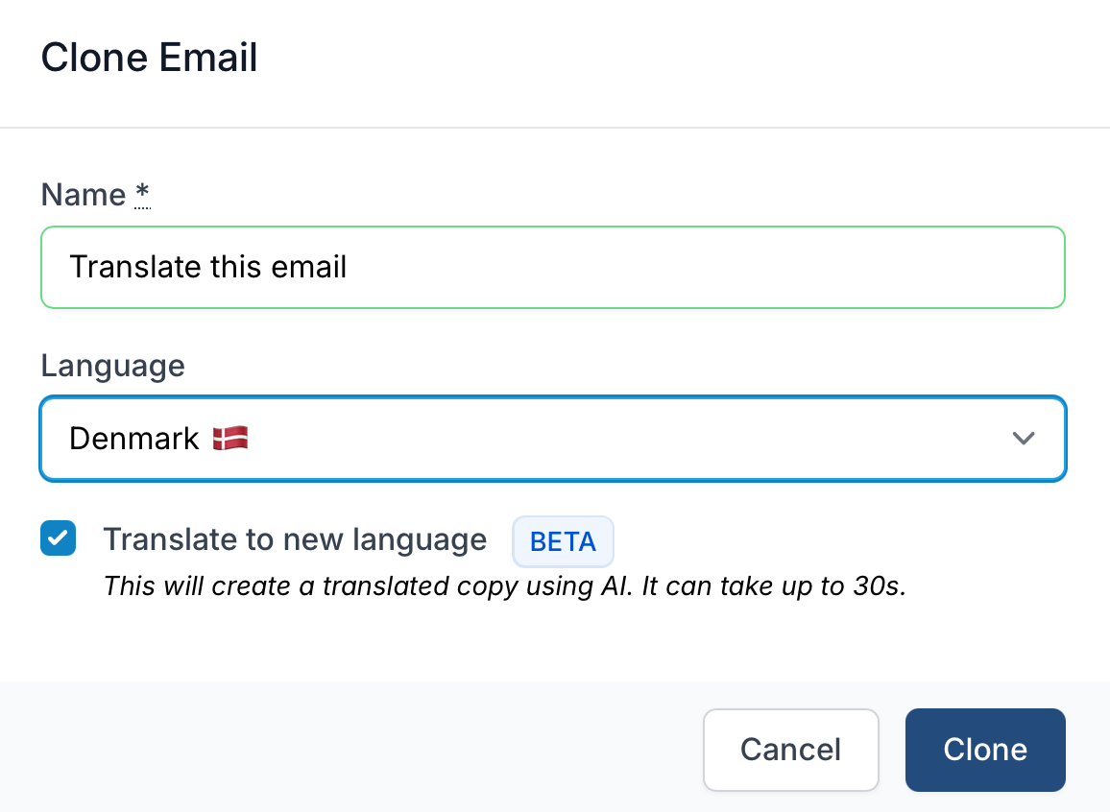
Task: Select the Translate this email text input
Action: (552, 267)
